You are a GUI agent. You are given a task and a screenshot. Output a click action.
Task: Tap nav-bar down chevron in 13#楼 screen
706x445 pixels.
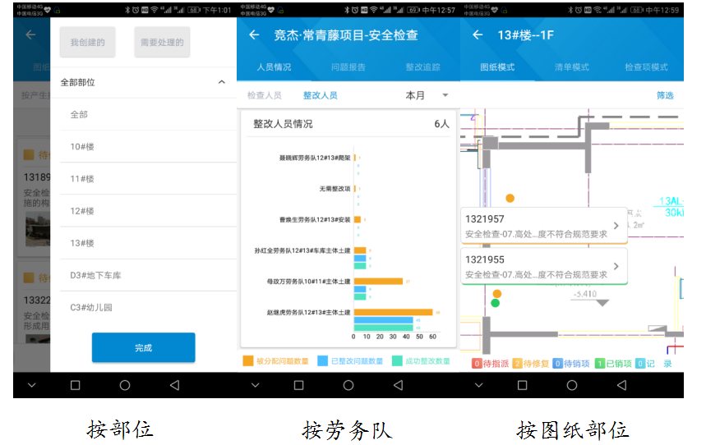click(478, 385)
